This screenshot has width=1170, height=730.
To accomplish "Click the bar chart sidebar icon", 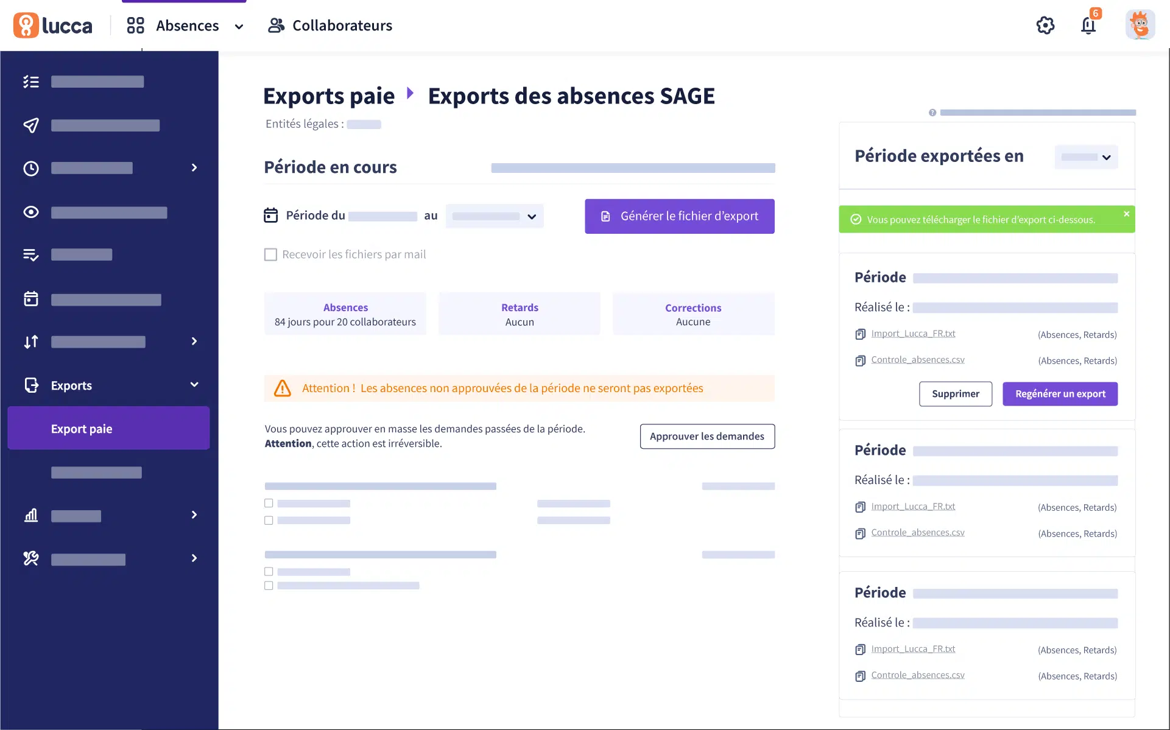I will tap(31, 515).
